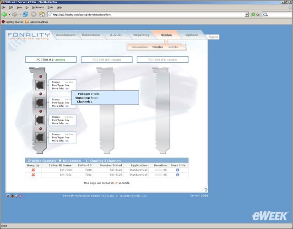Open the Tools menu
This screenshot has height=229, width=293.
click(50, 7)
